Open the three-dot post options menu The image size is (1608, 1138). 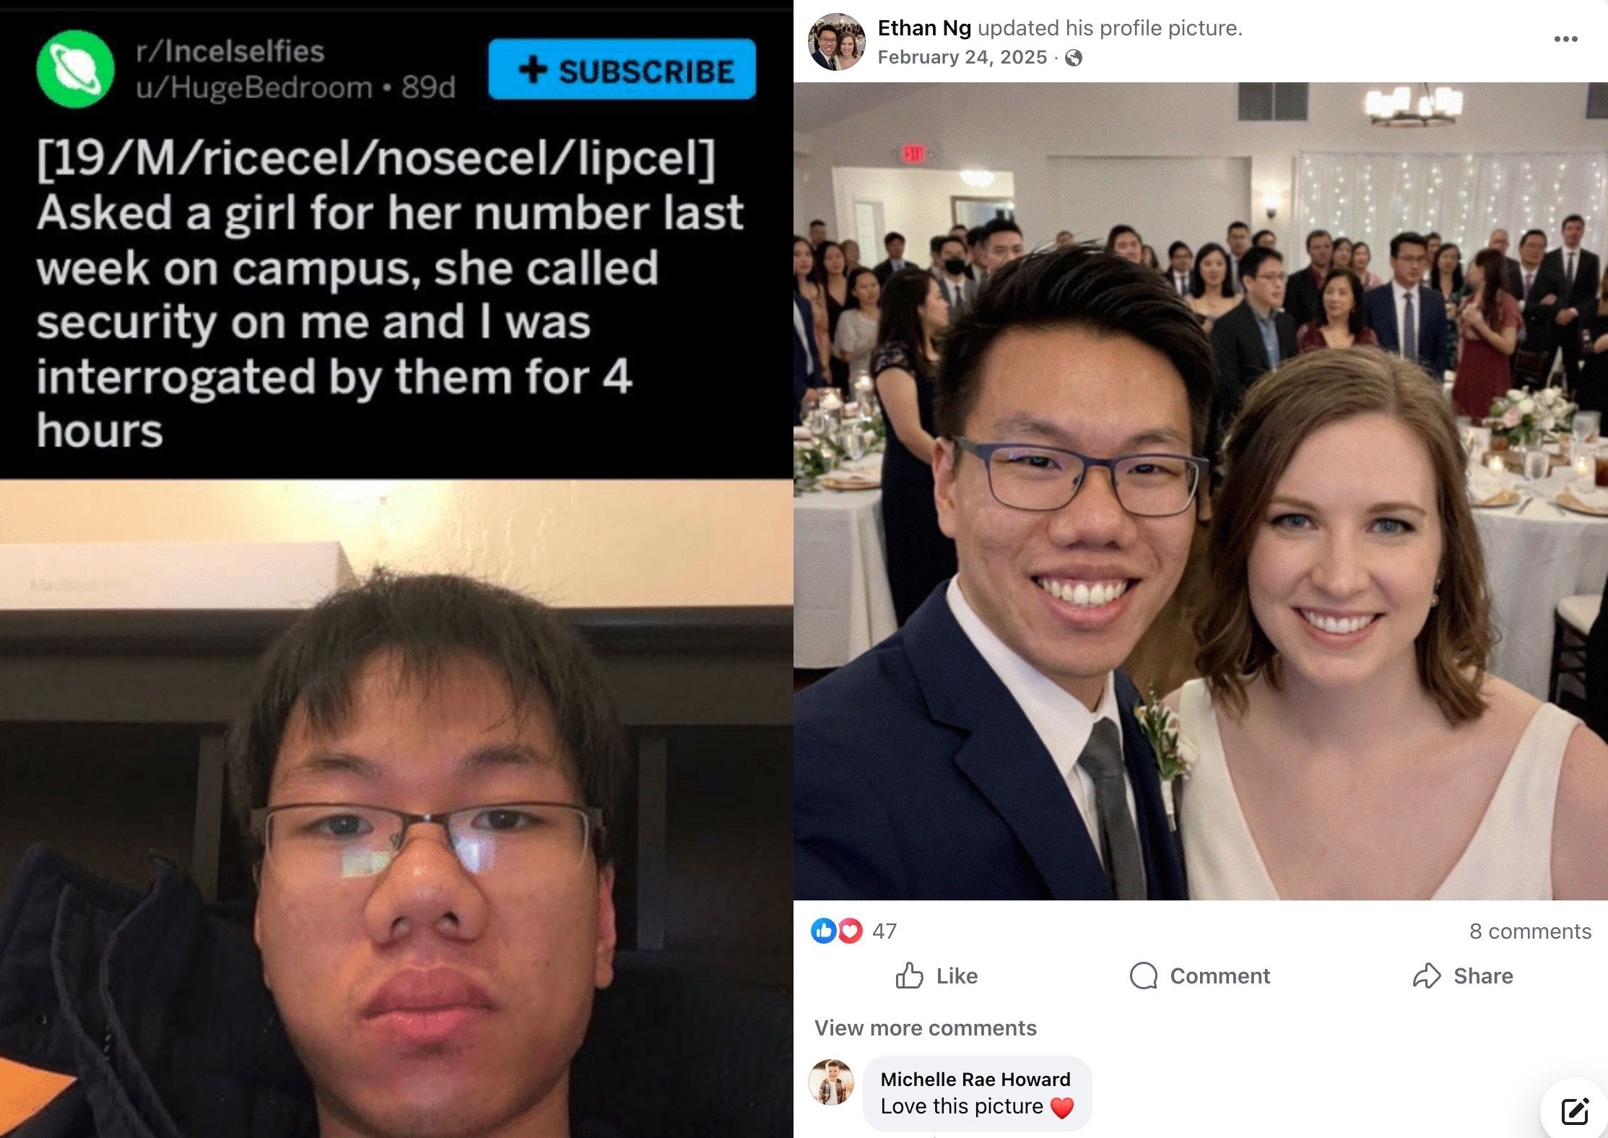point(1565,39)
